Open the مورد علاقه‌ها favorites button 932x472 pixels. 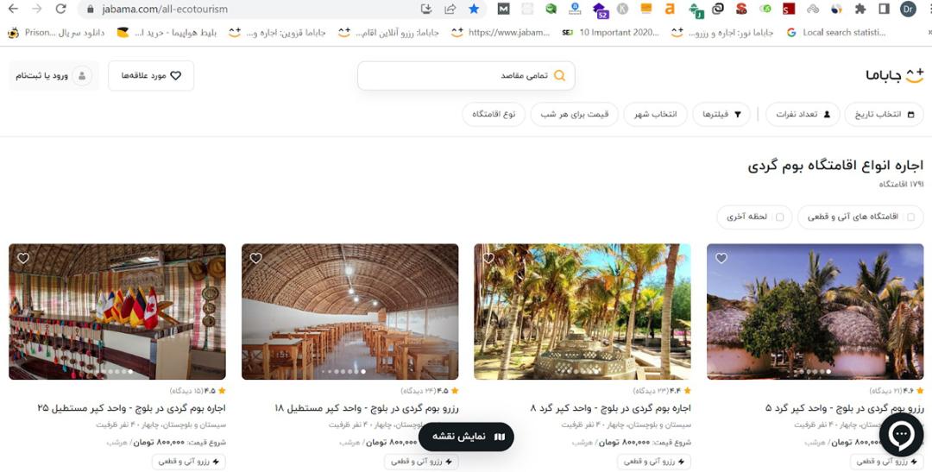[151, 75]
